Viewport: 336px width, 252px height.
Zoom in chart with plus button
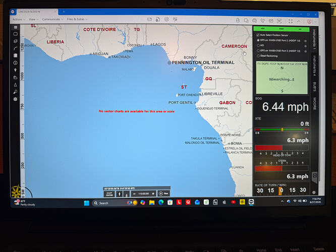coord(153,194)
